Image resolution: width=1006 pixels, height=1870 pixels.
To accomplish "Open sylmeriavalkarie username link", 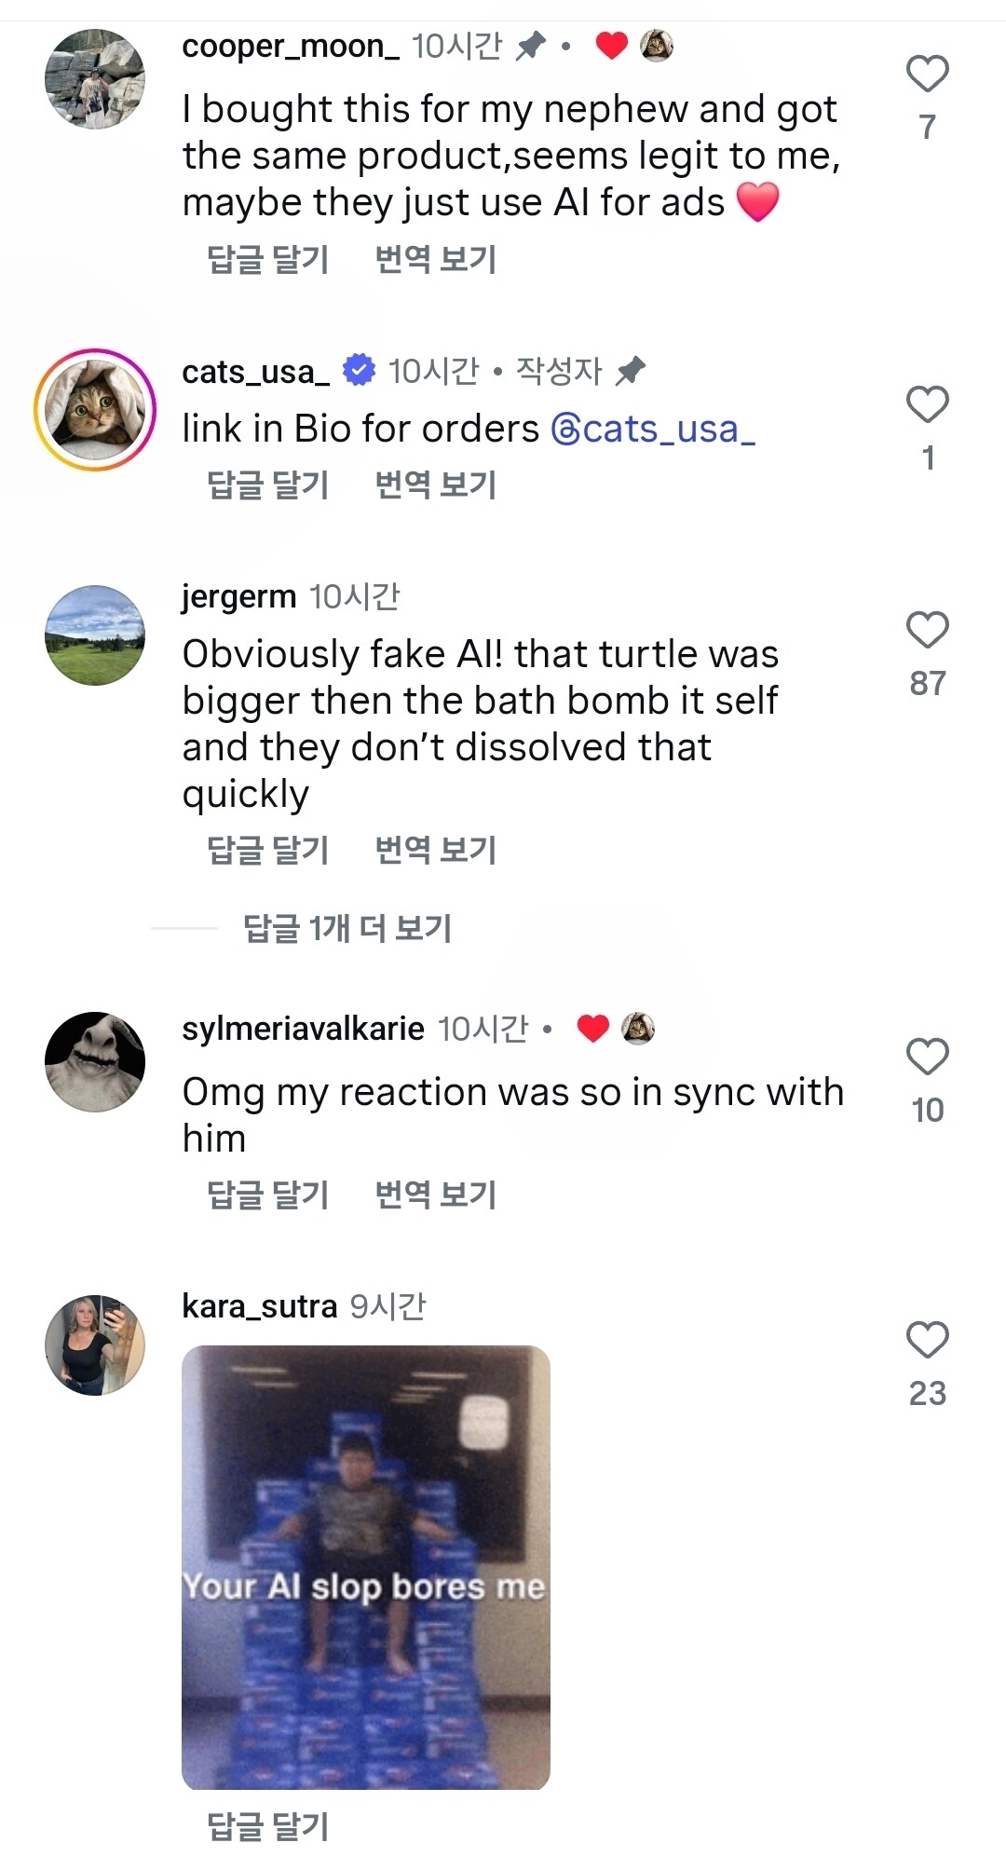I will (303, 1029).
